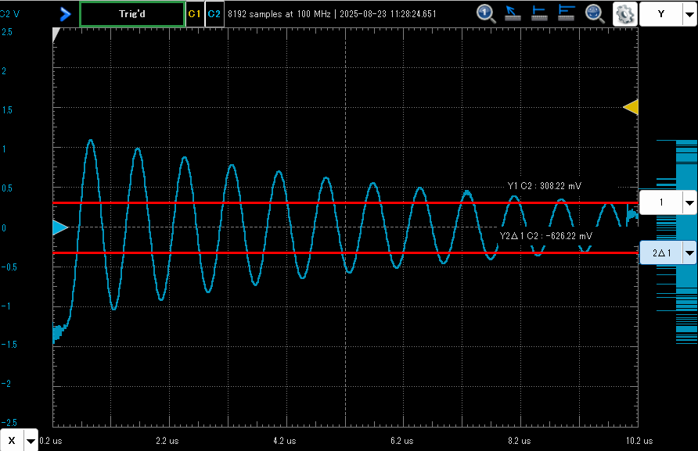Toggle the C1 channel indicator
This screenshot has height=451, width=698.
click(195, 14)
